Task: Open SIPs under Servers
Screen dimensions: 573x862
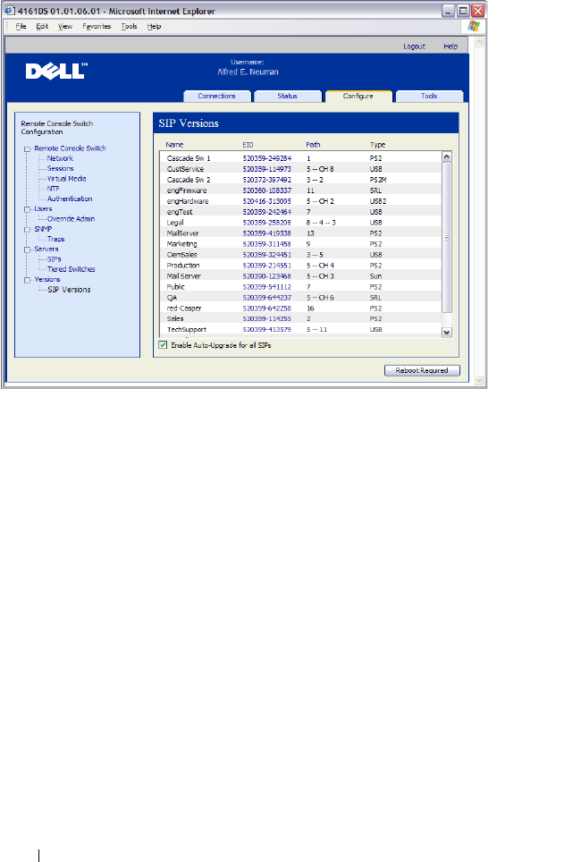Action: [54, 259]
